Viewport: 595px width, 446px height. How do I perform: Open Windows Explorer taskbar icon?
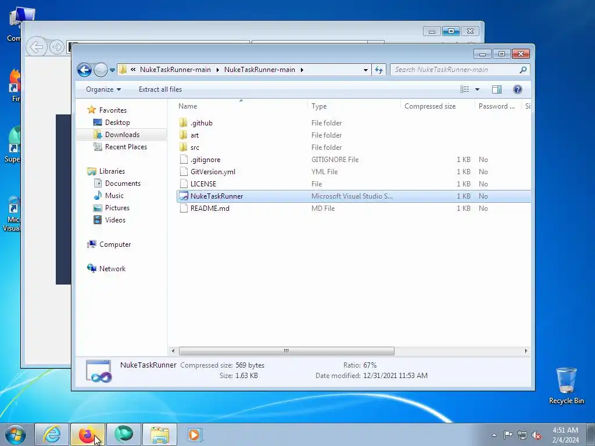point(160,434)
